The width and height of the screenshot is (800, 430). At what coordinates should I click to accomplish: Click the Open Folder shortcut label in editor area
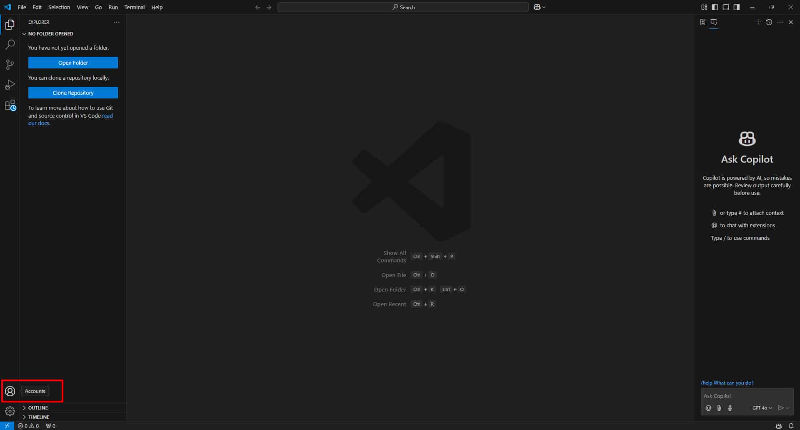(x=390, y=289)
